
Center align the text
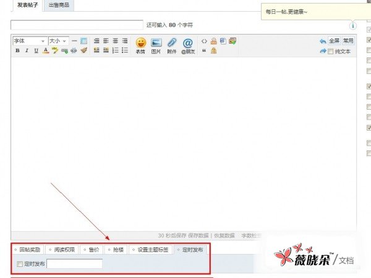point(116,41)
